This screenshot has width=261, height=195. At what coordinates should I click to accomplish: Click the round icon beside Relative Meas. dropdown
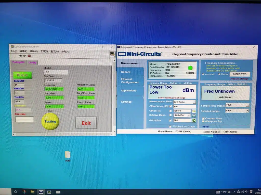194,116
